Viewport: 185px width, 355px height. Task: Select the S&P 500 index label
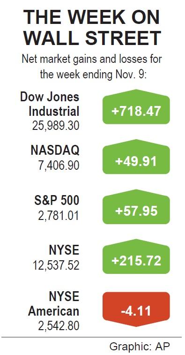[x=57, y=201]
